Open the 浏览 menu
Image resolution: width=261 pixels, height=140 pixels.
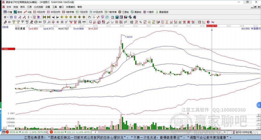tap(16, 7)
